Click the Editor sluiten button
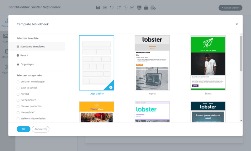 (230, 8)
